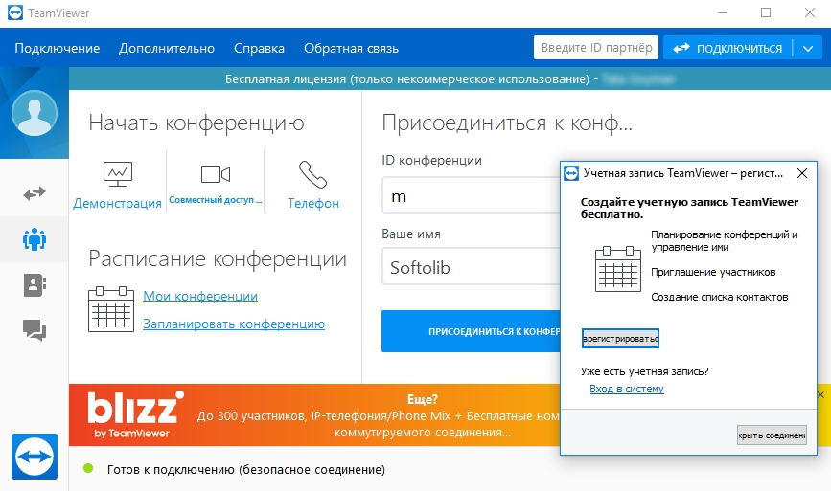
Task: Open the Подключение menu
Action: point(58,48)
